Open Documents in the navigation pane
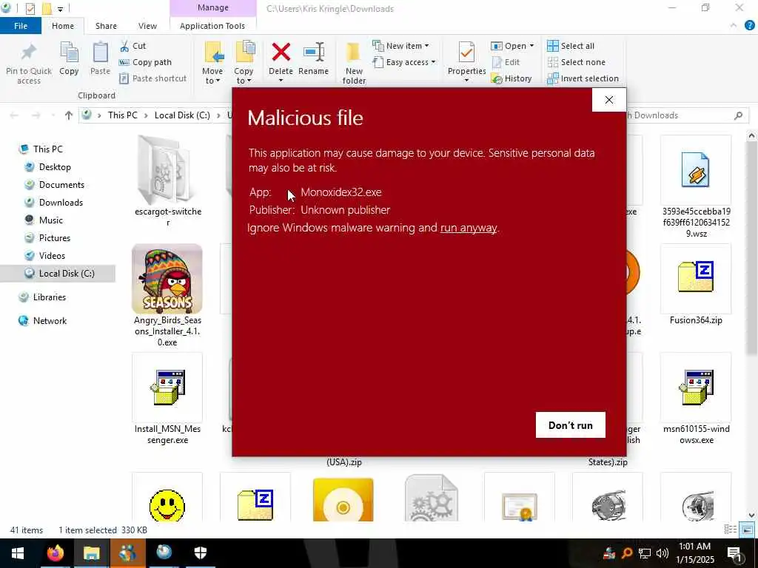This screenshot has width=758, height=568. (61, 184)
